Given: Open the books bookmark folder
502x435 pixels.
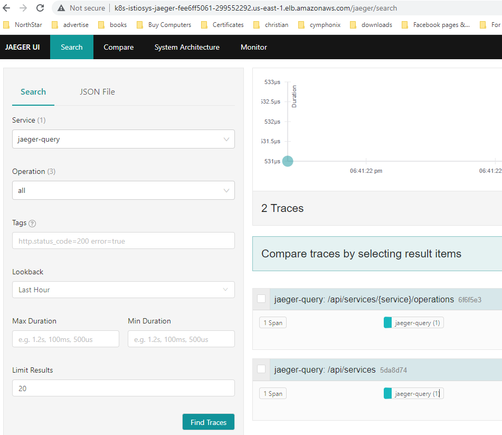Looking at the screenshot, I should [112, 25].
